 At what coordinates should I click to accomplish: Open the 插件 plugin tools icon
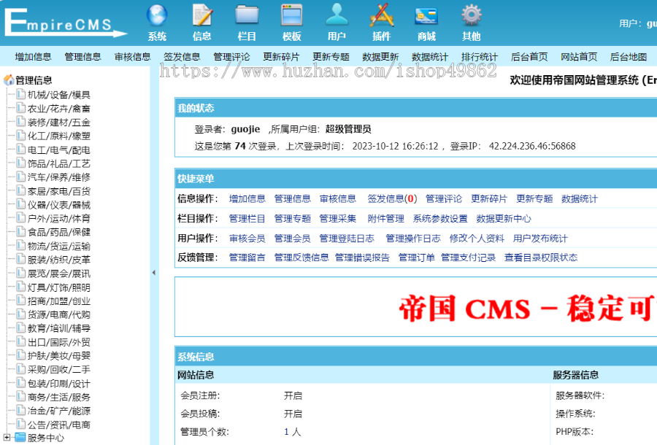coord(382,15)
